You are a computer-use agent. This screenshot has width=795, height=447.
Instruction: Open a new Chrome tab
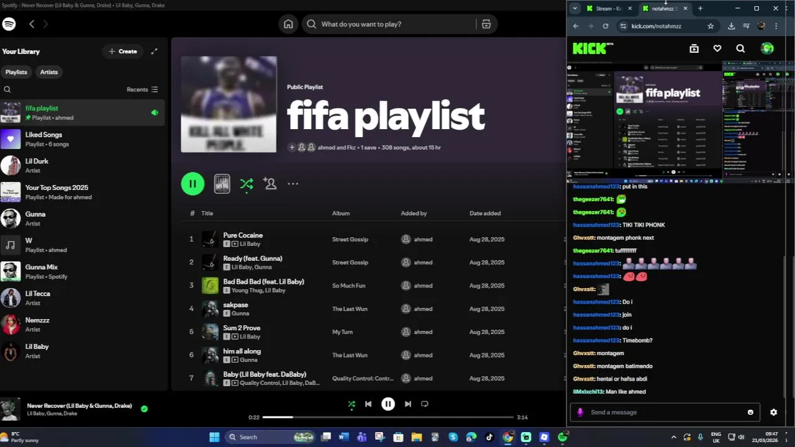coord(700,9)
